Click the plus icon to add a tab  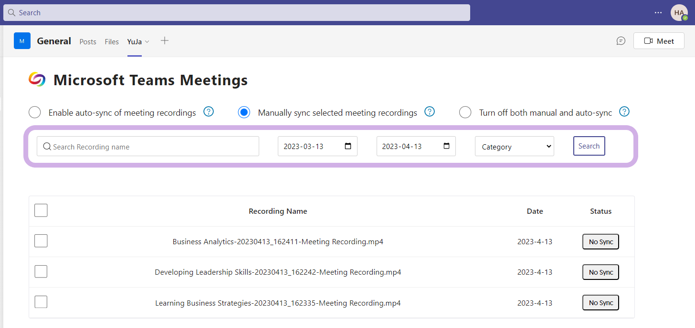coord(165,41)
